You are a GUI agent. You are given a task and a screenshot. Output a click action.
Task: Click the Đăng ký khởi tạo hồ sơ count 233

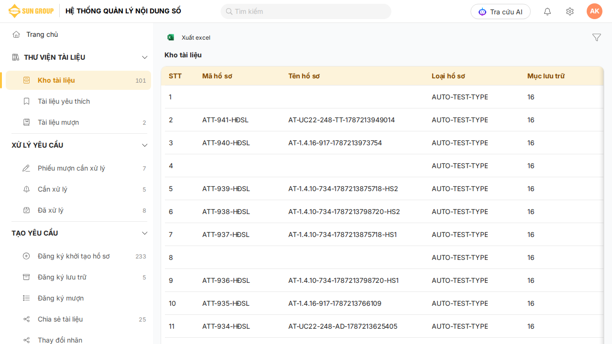point(141,257)
